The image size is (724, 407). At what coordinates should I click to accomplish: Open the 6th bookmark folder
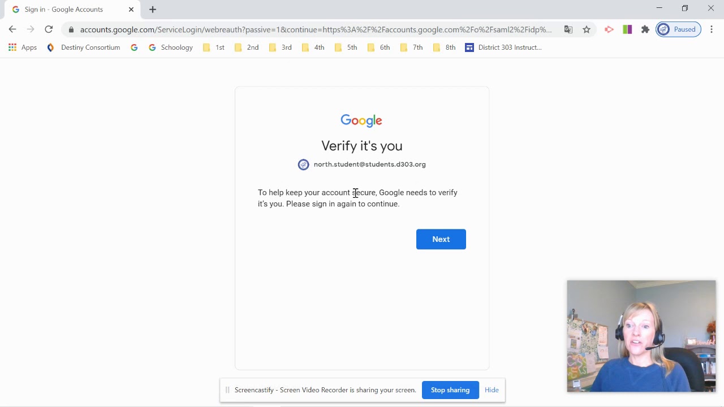click(x=379, y=47)
